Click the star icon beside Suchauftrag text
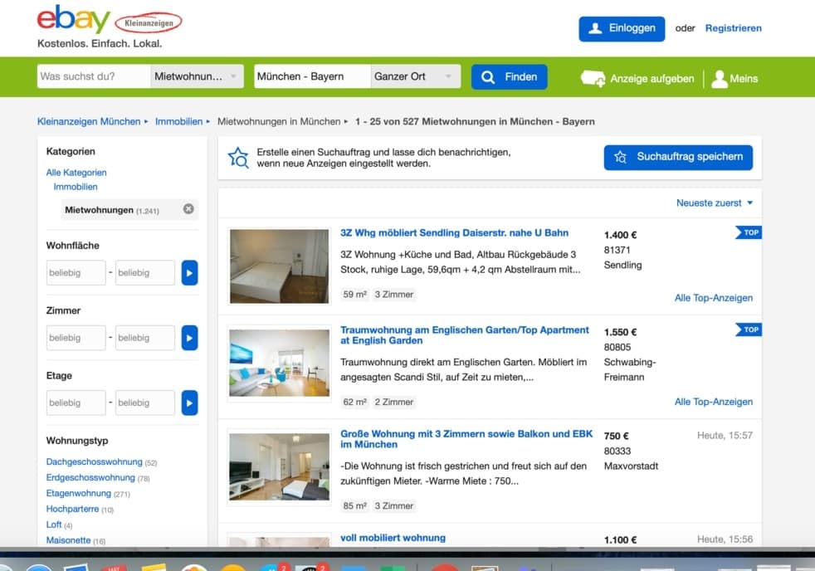Screen dimensions: 815x571 pos(238,158)
